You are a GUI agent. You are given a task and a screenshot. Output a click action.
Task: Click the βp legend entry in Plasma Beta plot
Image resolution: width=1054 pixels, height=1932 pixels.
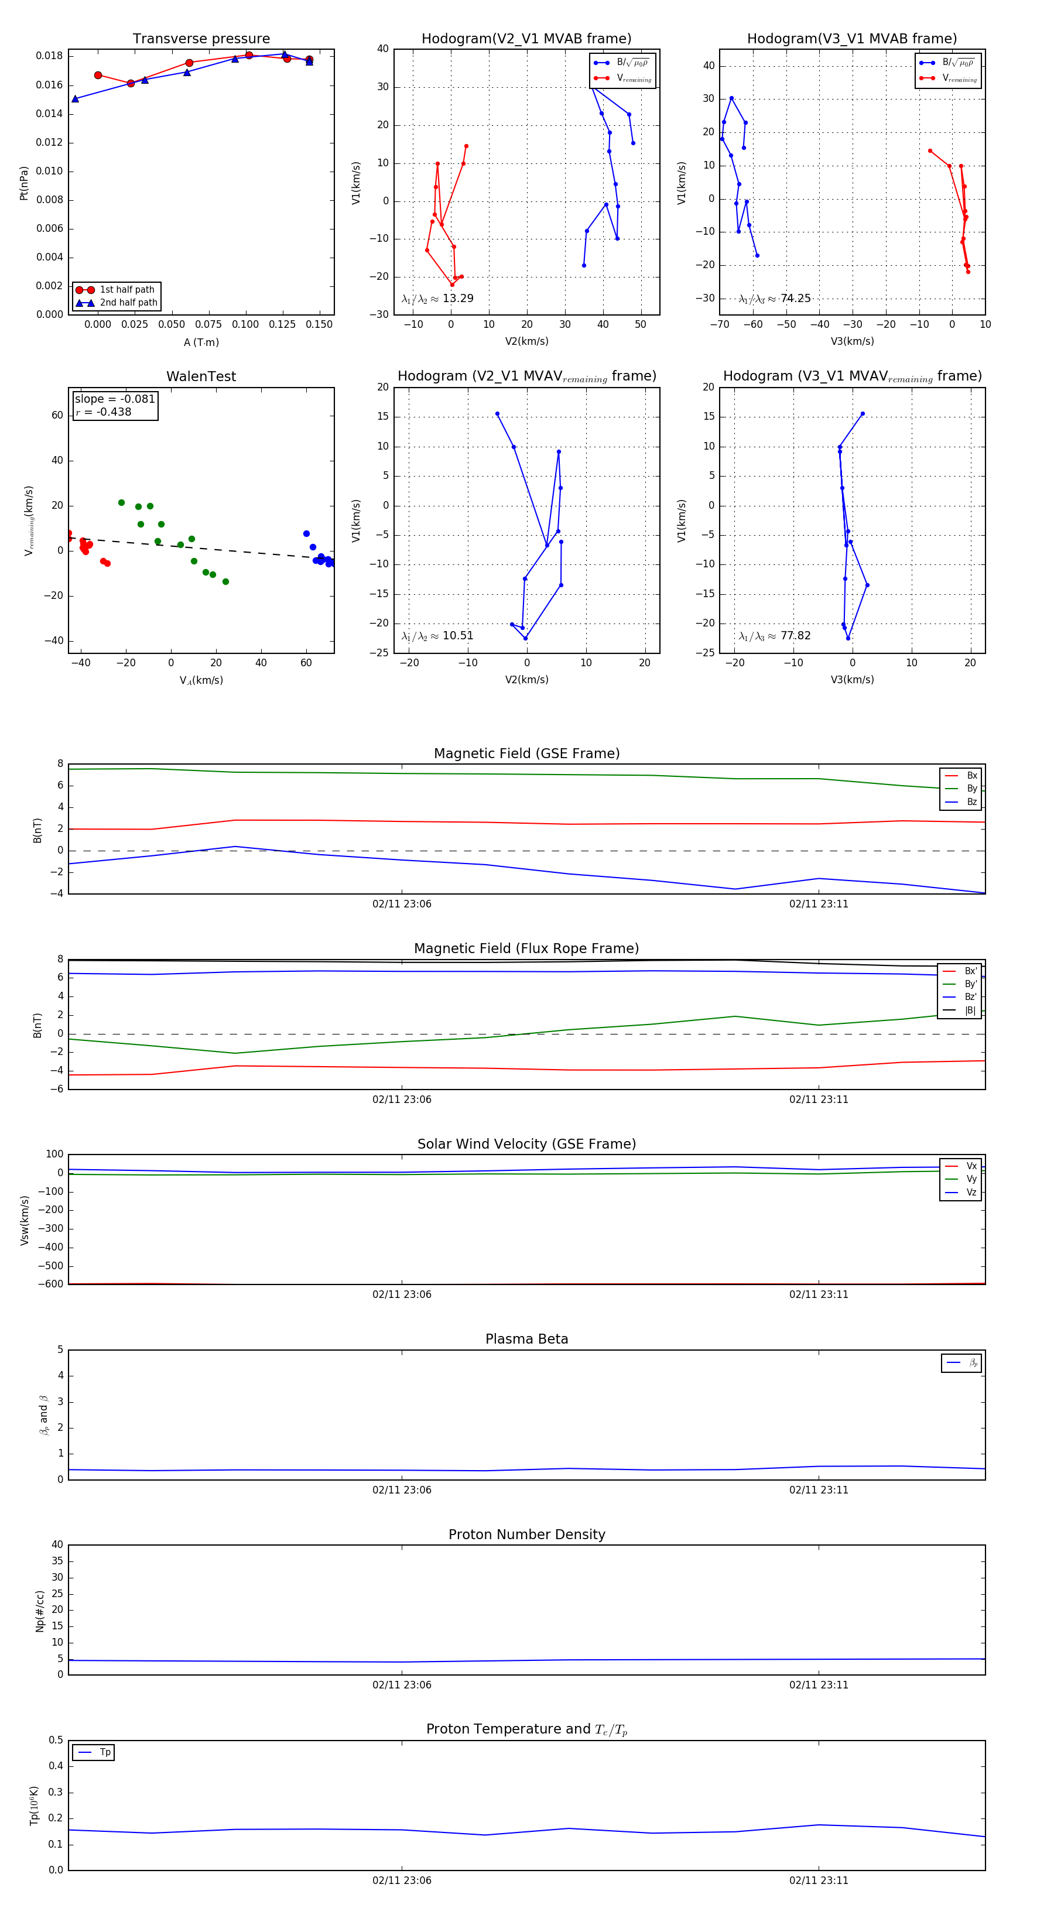pyautogui.click(x=963, y=1363)
